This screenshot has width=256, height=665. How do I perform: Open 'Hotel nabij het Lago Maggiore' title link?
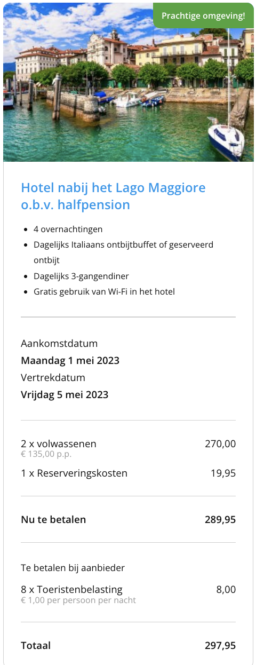(x=113, y=196)
